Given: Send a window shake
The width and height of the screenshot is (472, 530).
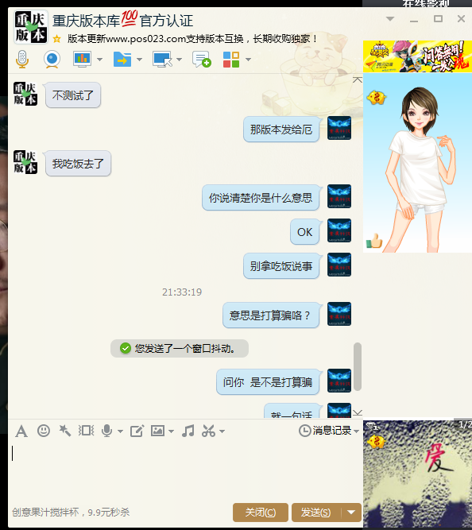Looking at the screenshot, I should tap(87, 431).
